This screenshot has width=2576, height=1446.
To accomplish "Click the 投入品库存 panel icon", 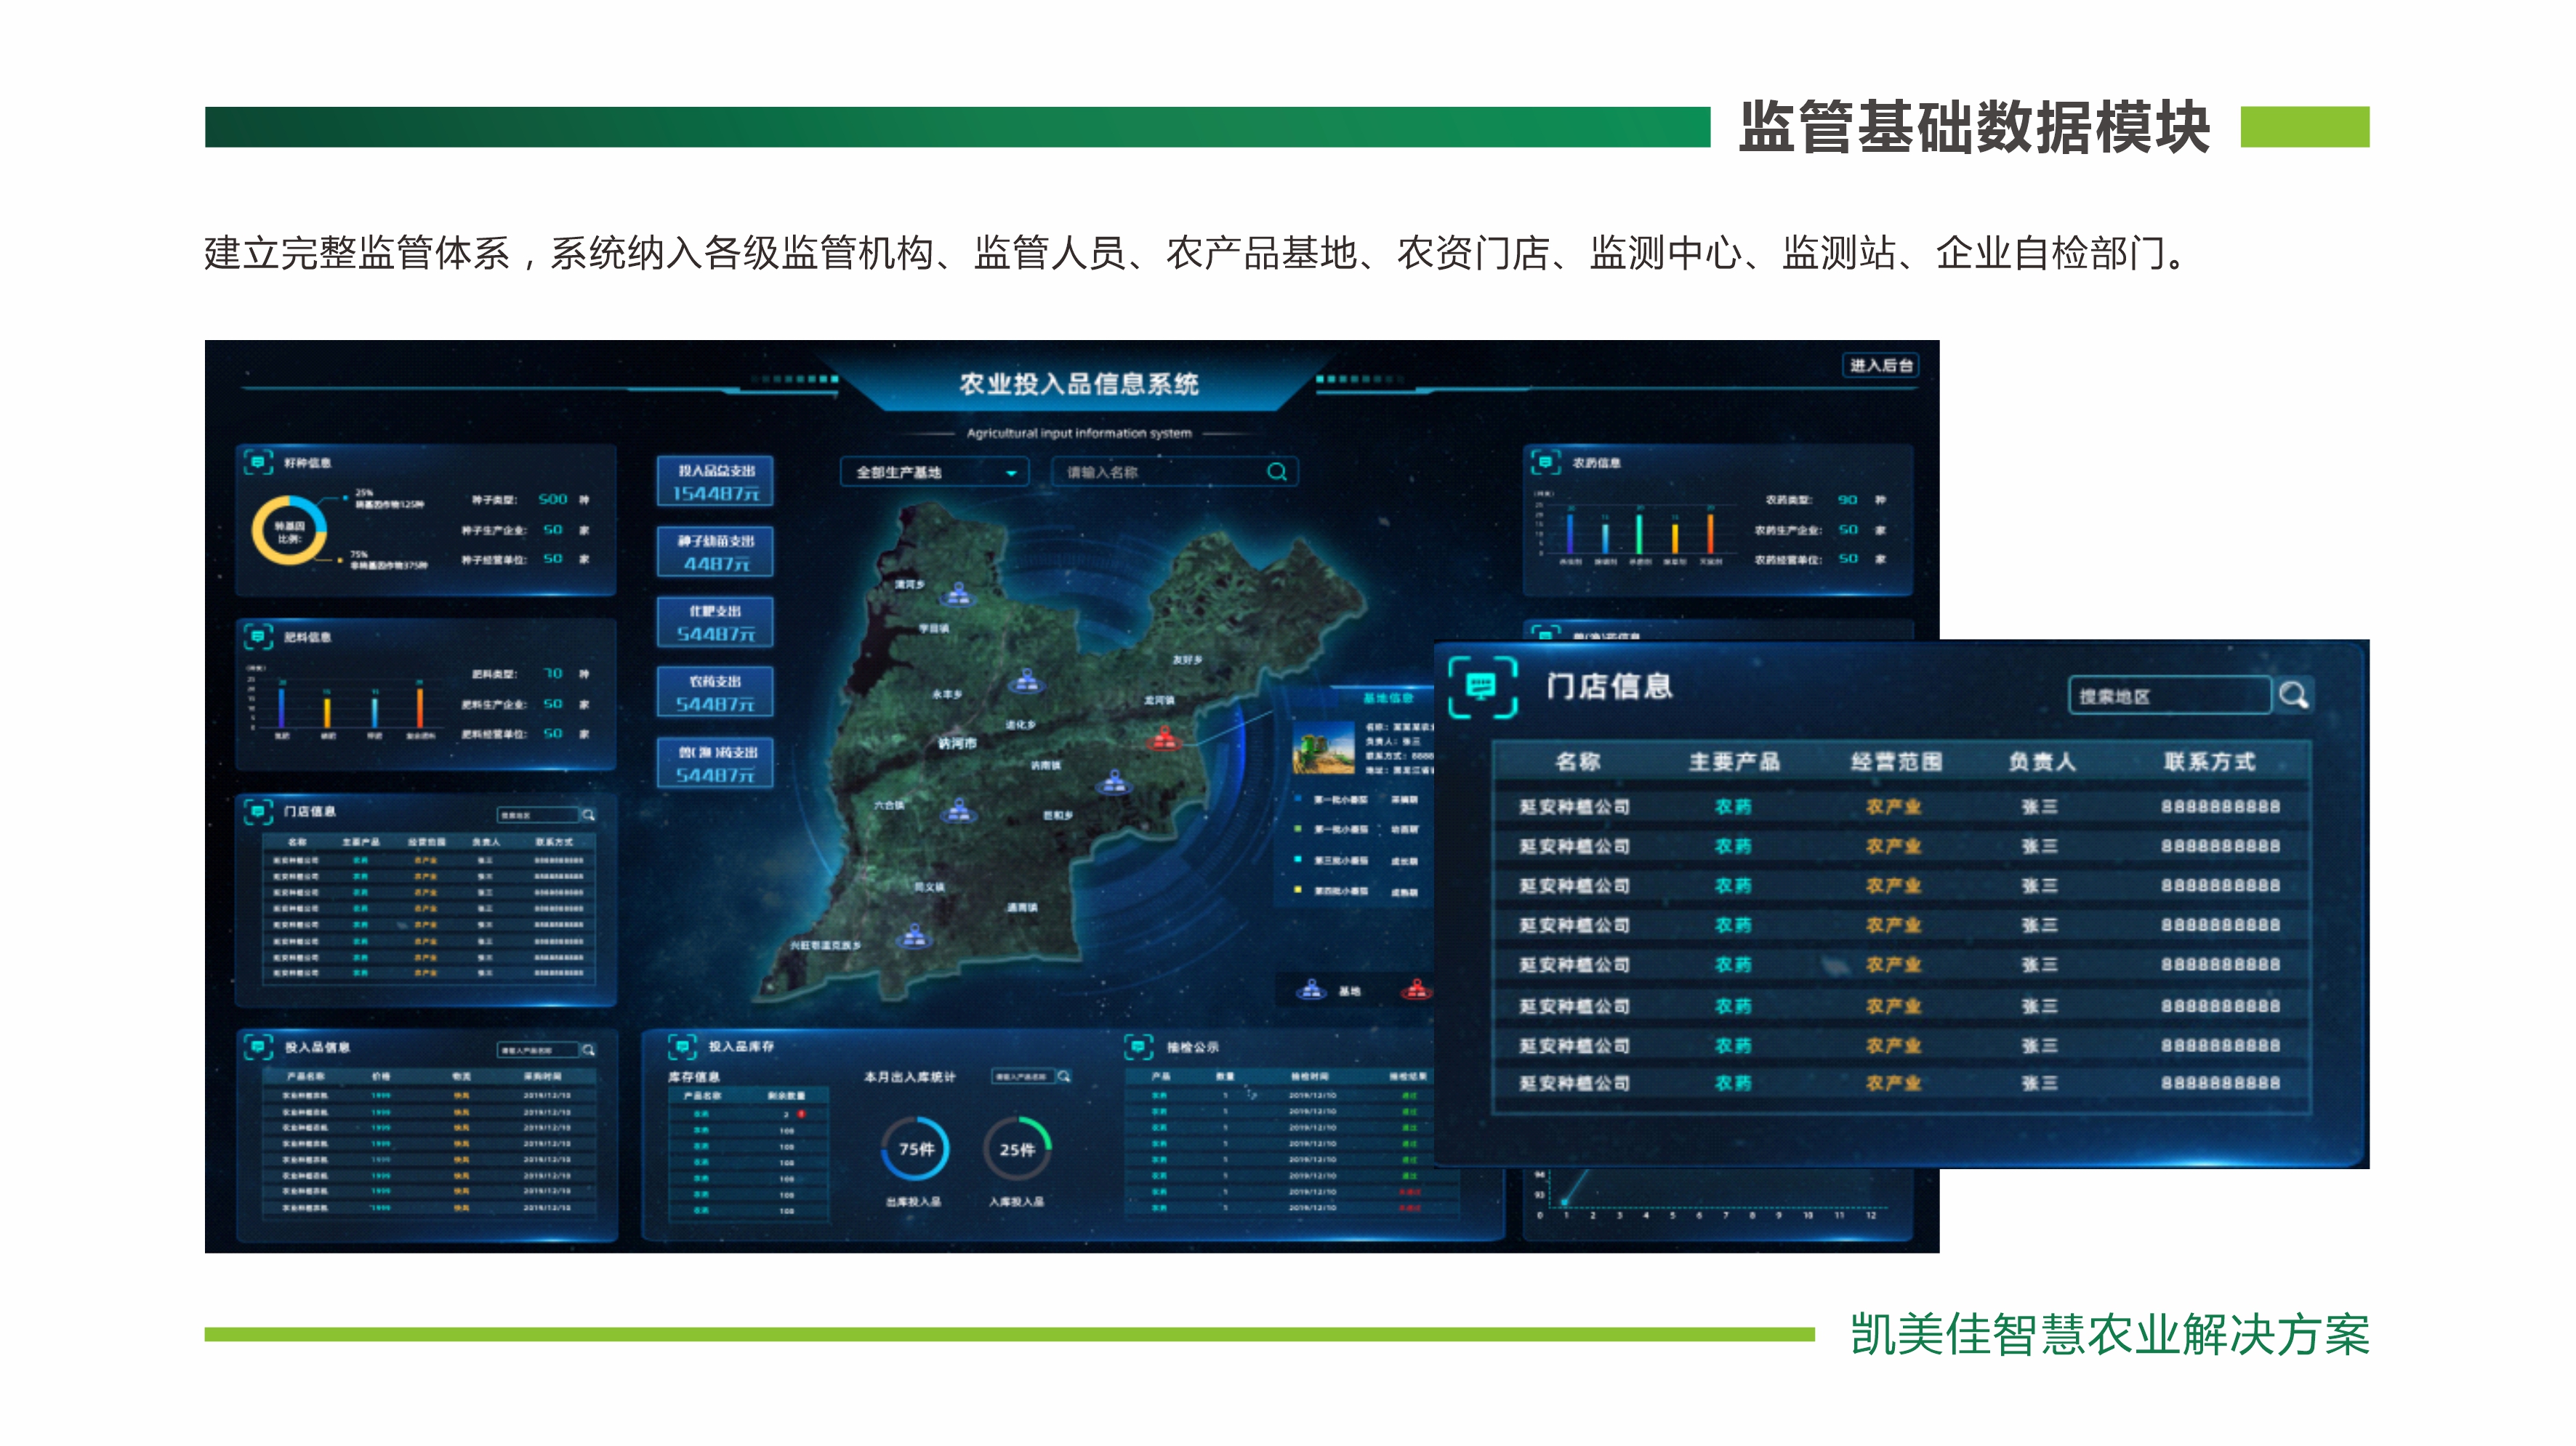I will tap(682, 1047).
